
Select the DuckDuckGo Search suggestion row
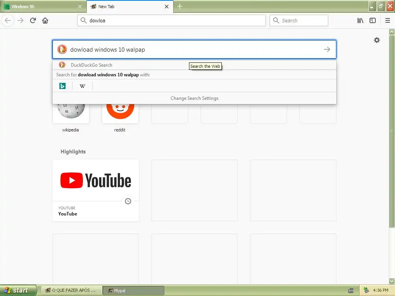194,65
